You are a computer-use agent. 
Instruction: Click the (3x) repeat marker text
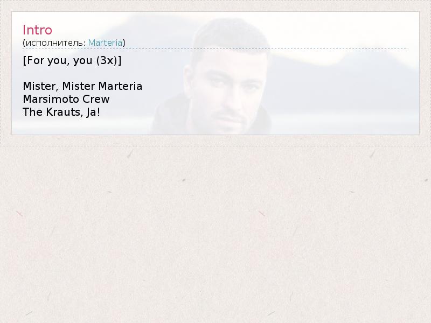107,60
